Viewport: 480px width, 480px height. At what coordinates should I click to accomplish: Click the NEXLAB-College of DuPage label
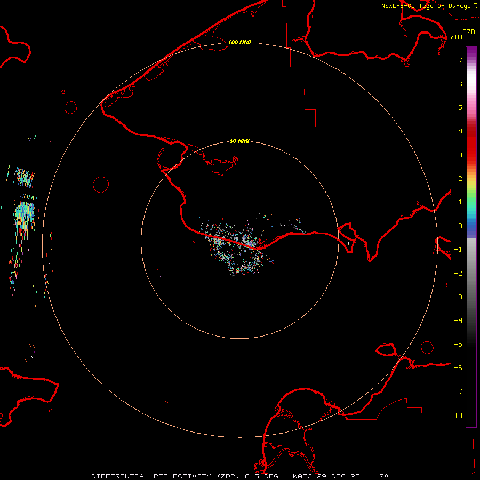point(426,6)
